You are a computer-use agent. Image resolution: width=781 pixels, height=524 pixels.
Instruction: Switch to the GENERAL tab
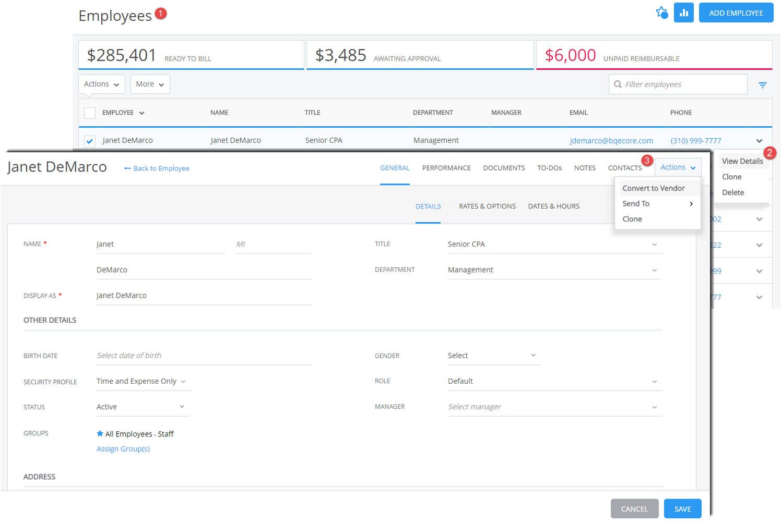click(x=395, y=168)
